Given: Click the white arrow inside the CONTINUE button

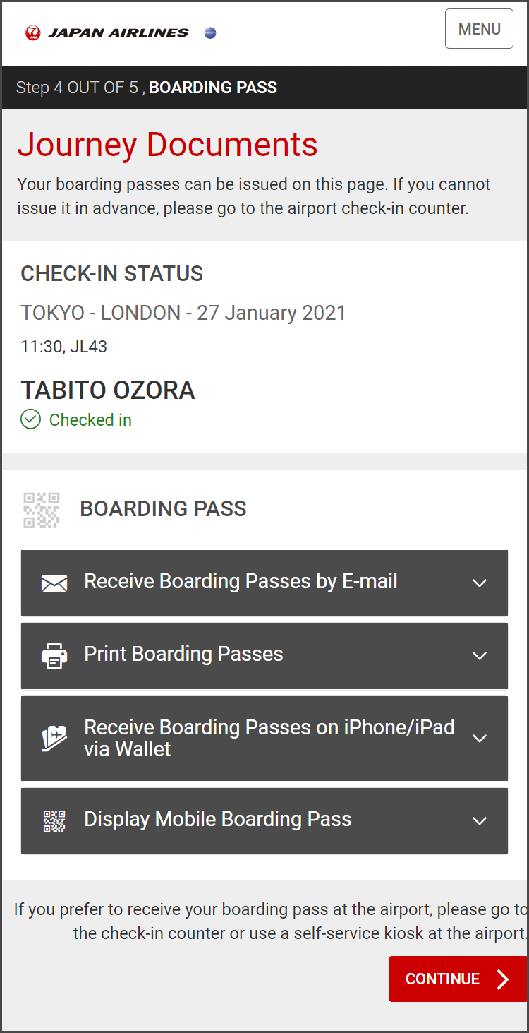Looking at the screenshot, I should click(x=503, y=979).
